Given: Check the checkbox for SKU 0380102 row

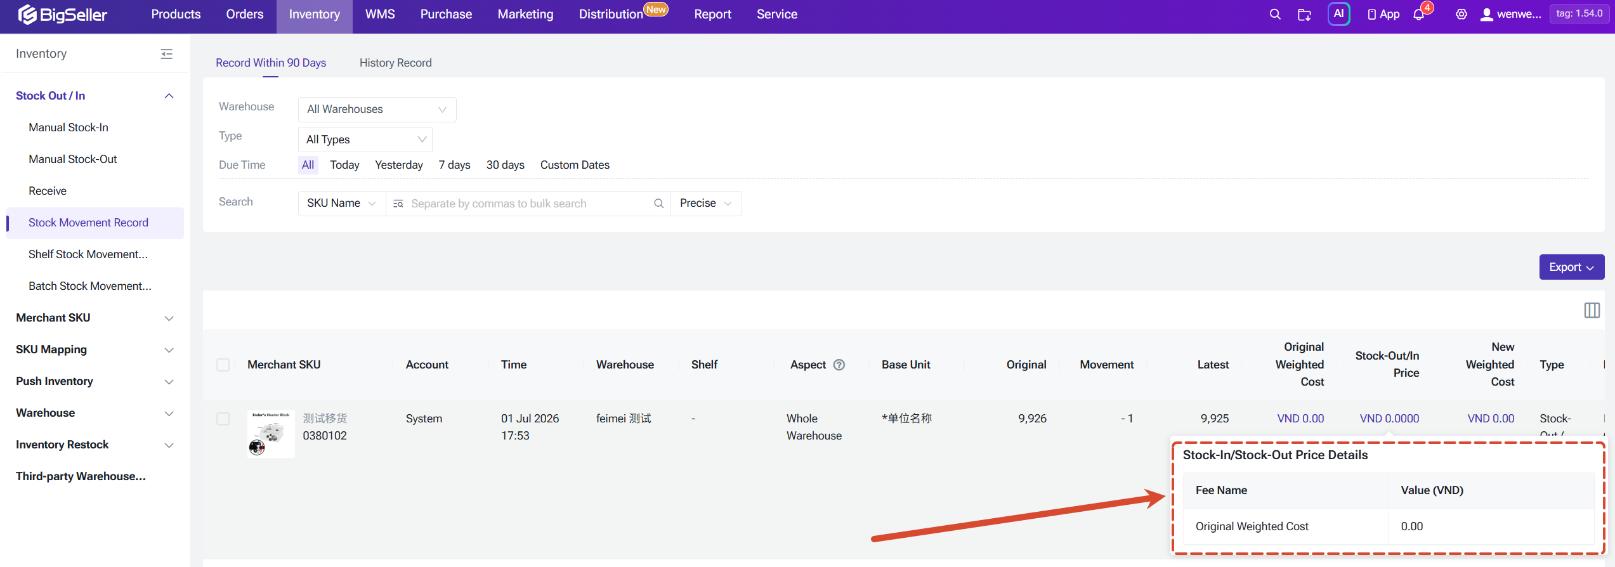Looking at the screenshot, I should point(223,419).
